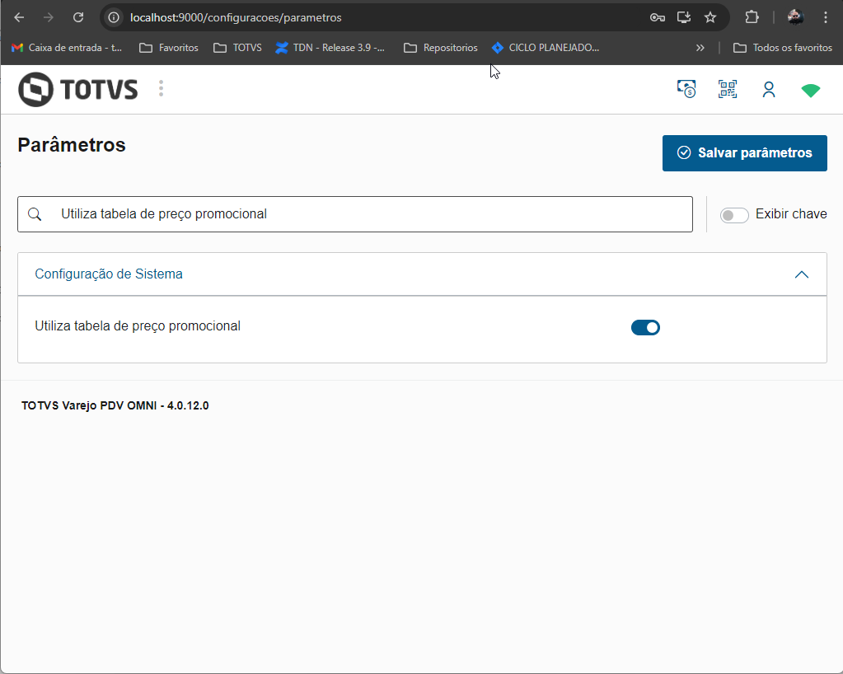This screenshot has width=843, height=674.
Task: Click the search magnifier icon
Action: pyautogui.click(x=35, y=214)
